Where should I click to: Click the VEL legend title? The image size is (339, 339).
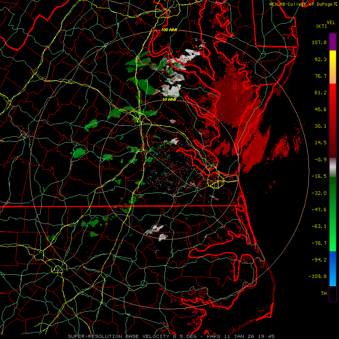[x=331, y=23]
